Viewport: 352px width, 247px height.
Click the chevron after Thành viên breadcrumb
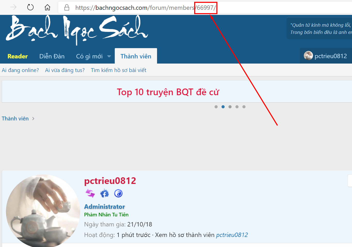point(33,119)
